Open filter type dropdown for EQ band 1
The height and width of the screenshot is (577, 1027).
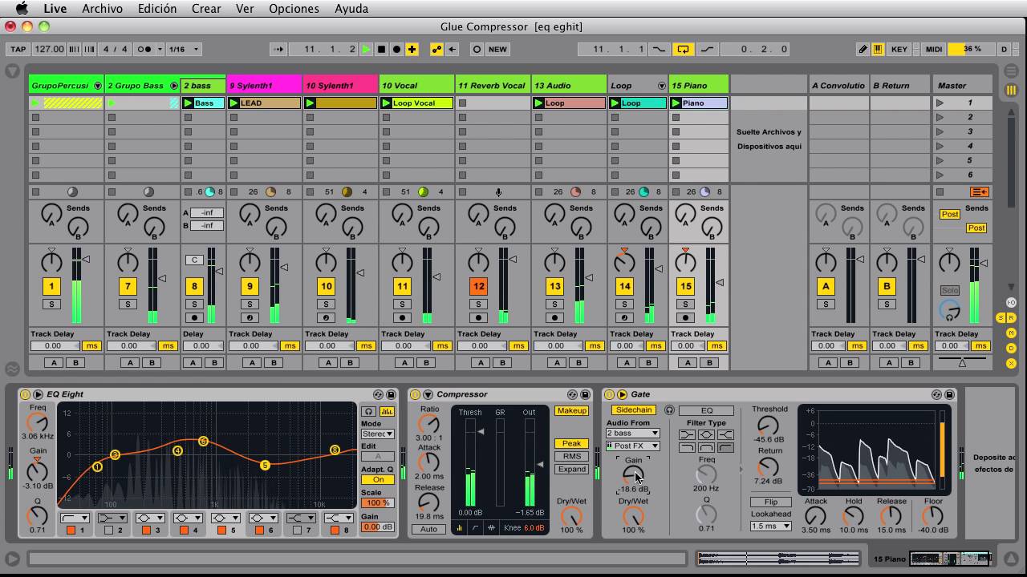click(74, 518)
